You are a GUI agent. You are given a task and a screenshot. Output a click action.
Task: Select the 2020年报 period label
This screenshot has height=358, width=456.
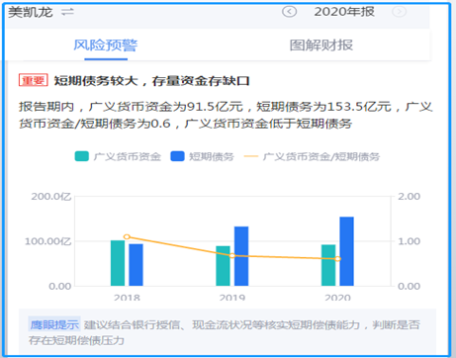(x=344, y=12)
